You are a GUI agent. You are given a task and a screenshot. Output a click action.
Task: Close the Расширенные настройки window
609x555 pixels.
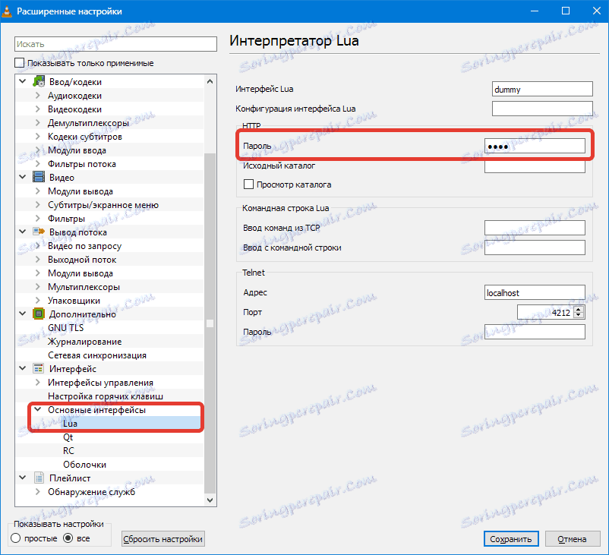point(597,11)
